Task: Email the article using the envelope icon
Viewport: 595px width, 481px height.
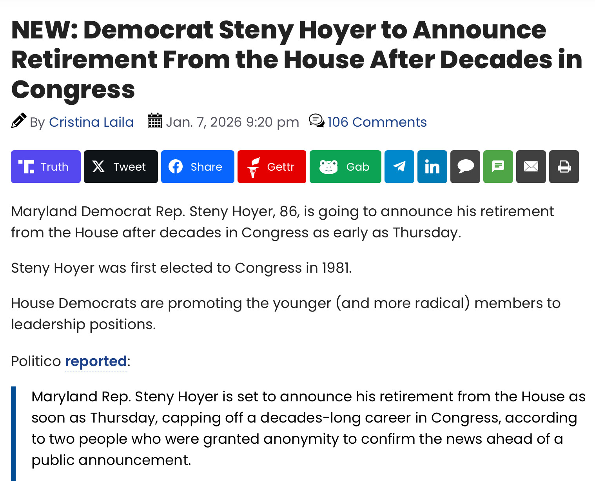Action: (531, 167)
